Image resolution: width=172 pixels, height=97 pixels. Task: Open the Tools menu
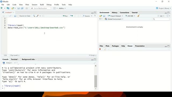[x=64, y=5]
